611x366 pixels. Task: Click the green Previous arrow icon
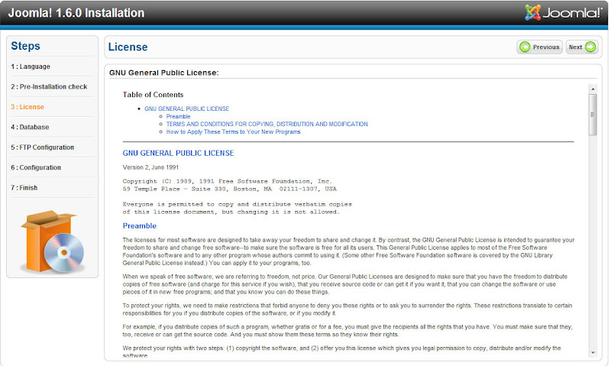[525, 47]
